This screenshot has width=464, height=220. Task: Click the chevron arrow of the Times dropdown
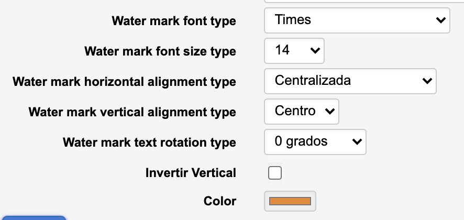click(439, 20)
